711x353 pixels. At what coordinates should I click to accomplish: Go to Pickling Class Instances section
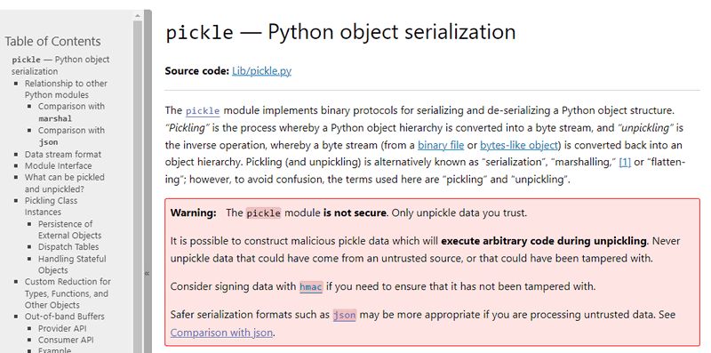[x=51, y=206]
